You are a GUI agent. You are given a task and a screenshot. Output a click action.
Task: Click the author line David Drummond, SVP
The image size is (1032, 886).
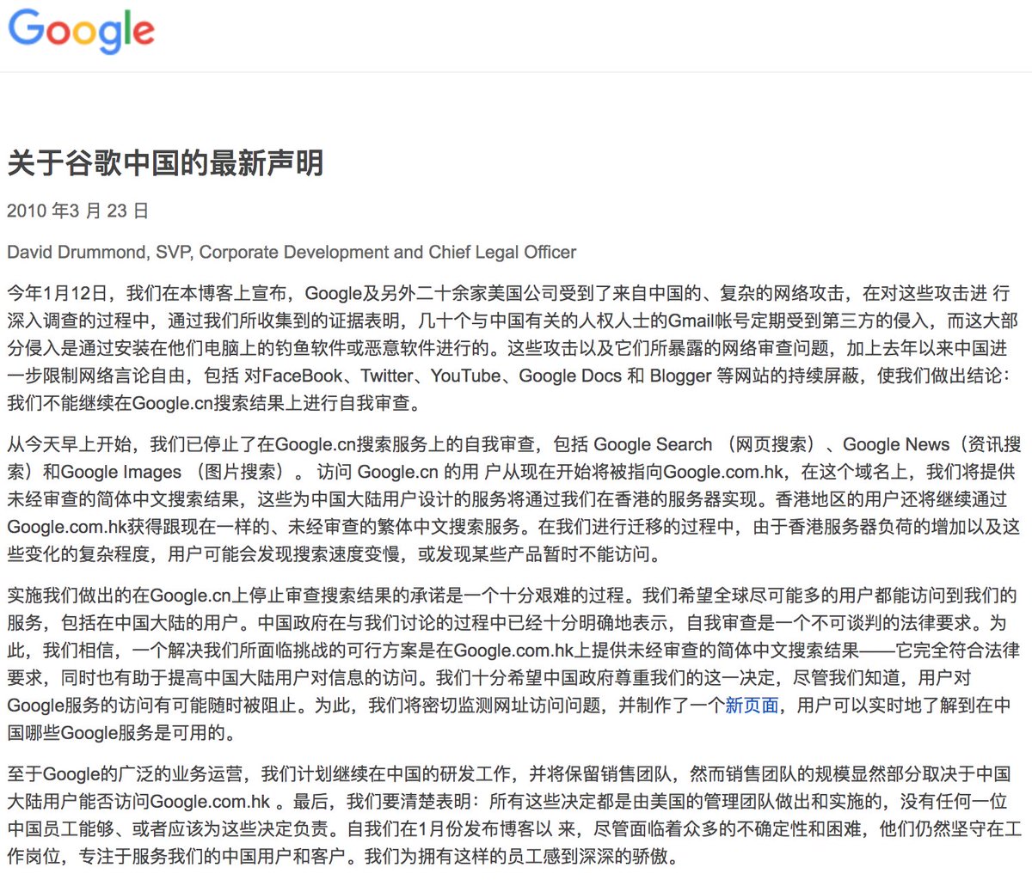pyautogui.click(x=292, y=253)
